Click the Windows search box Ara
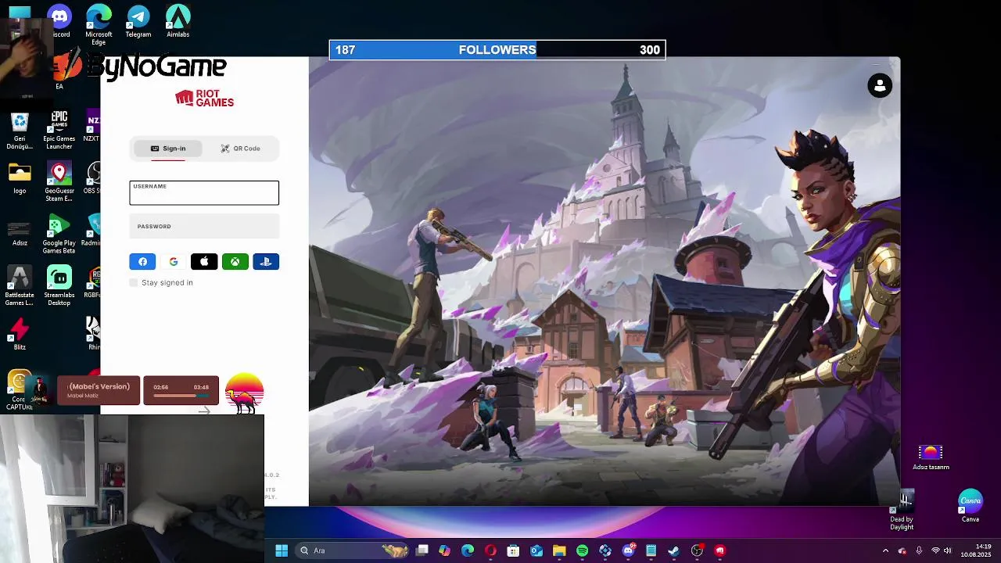1001x563 pixels. click(x=352, y=550)
